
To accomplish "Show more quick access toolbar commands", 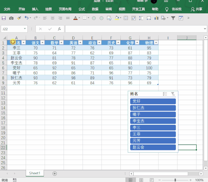I will coord(188,18).
